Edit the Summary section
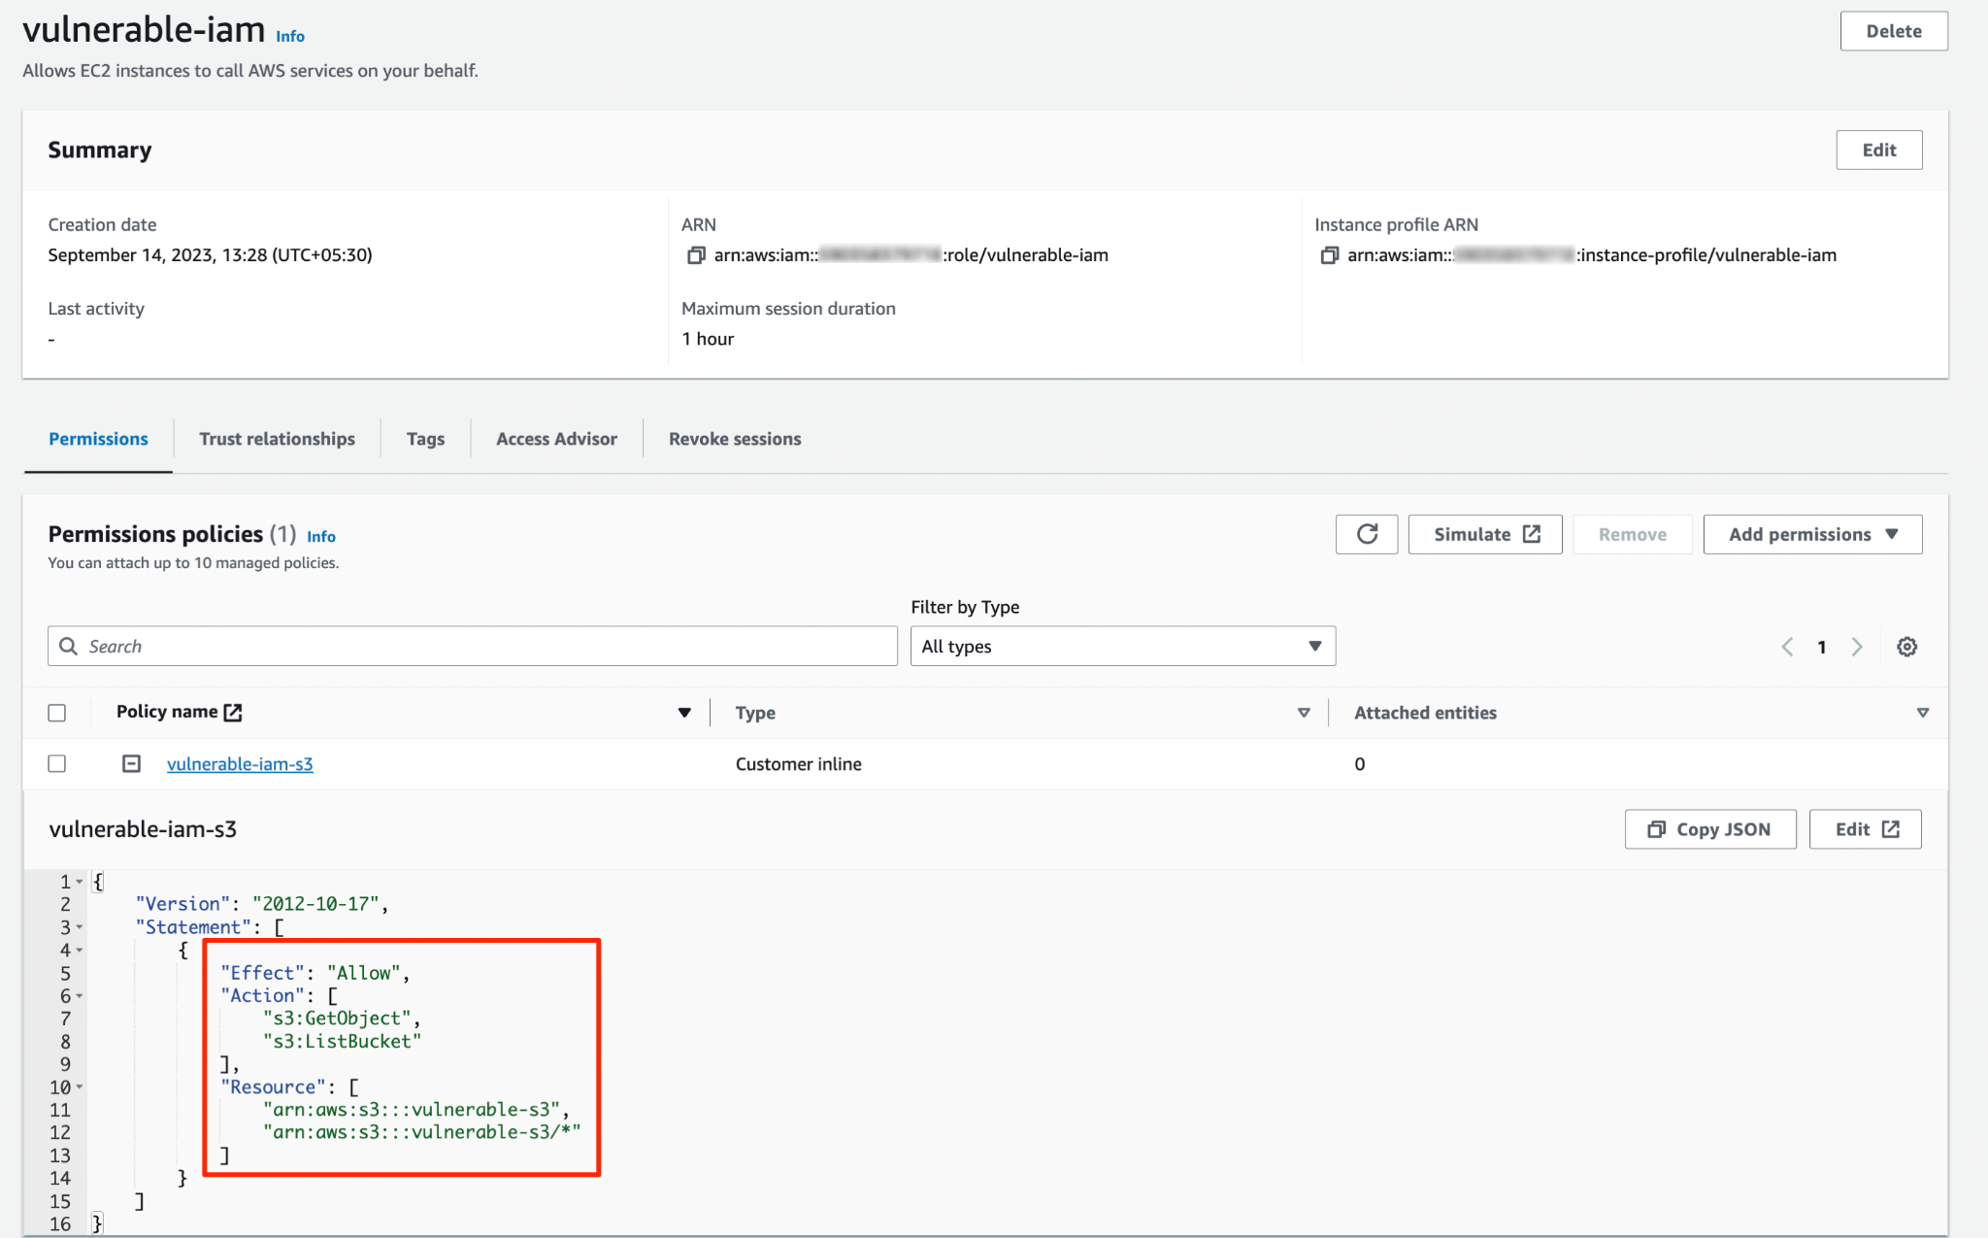The image size is (1988, 1238). (1878, 150)
